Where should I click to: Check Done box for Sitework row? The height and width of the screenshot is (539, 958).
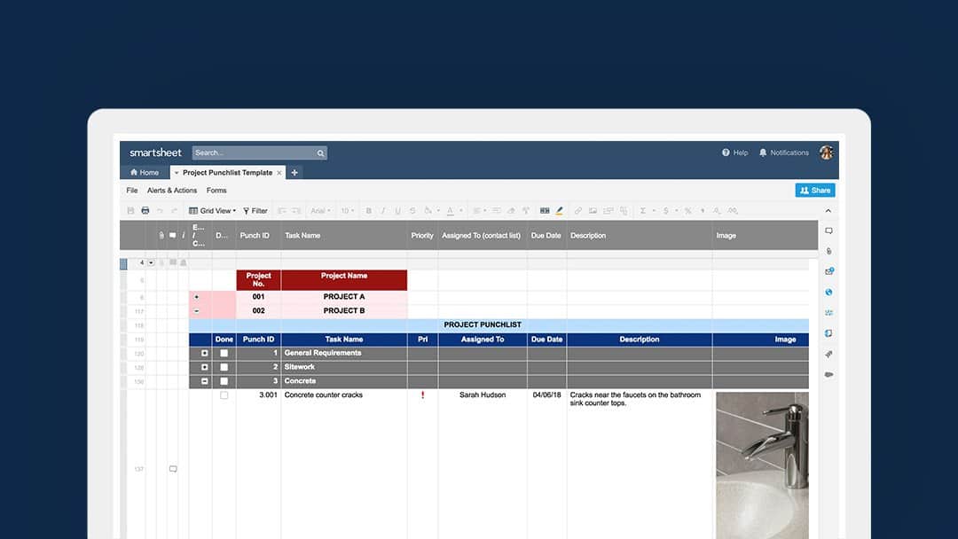224,367
